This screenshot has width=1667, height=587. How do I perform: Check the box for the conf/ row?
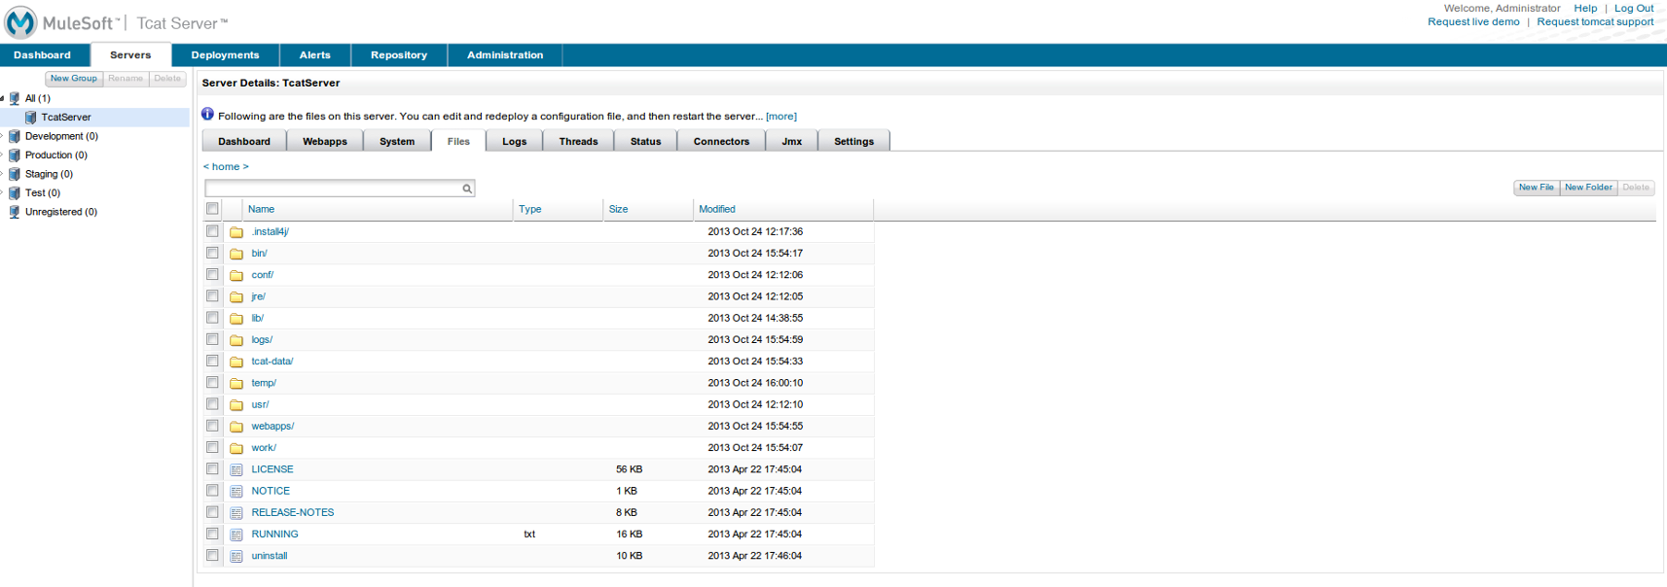212,274
